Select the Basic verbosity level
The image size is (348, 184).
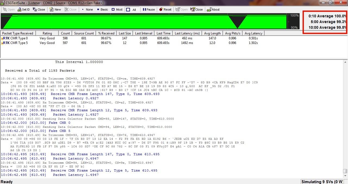click(x=102, y=9)
